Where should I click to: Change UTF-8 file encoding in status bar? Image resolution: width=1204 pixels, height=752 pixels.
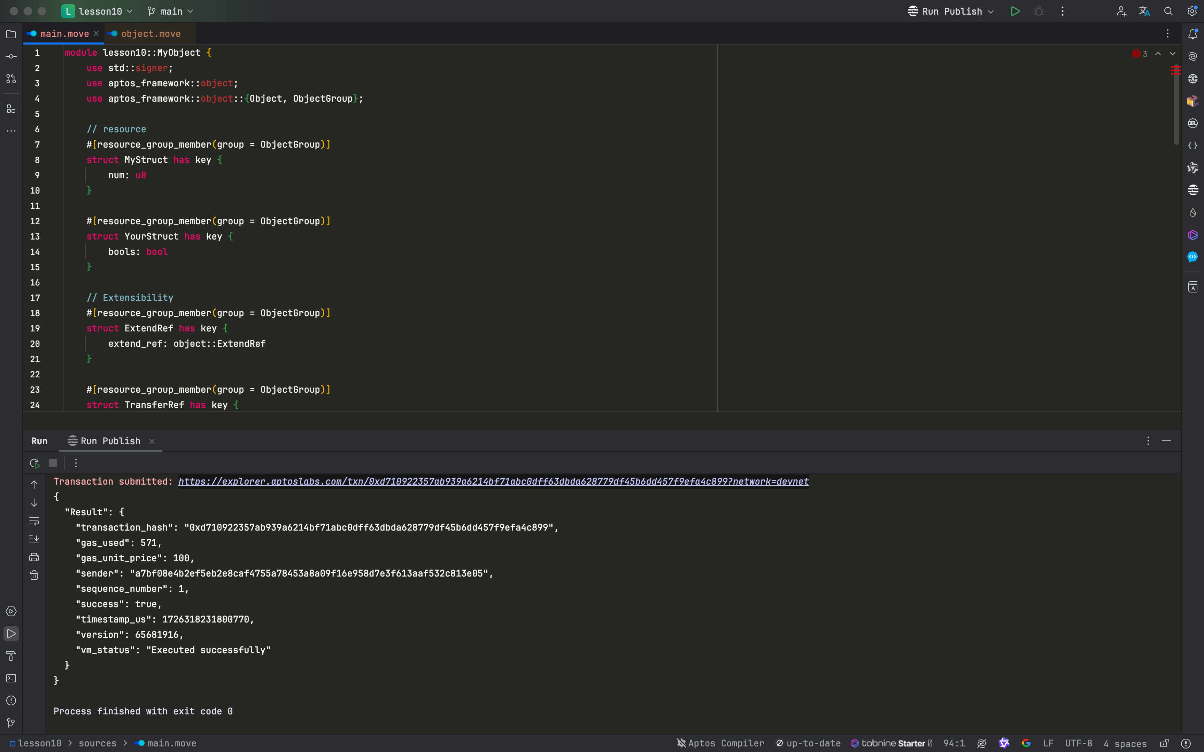(x=1079, y=743)
